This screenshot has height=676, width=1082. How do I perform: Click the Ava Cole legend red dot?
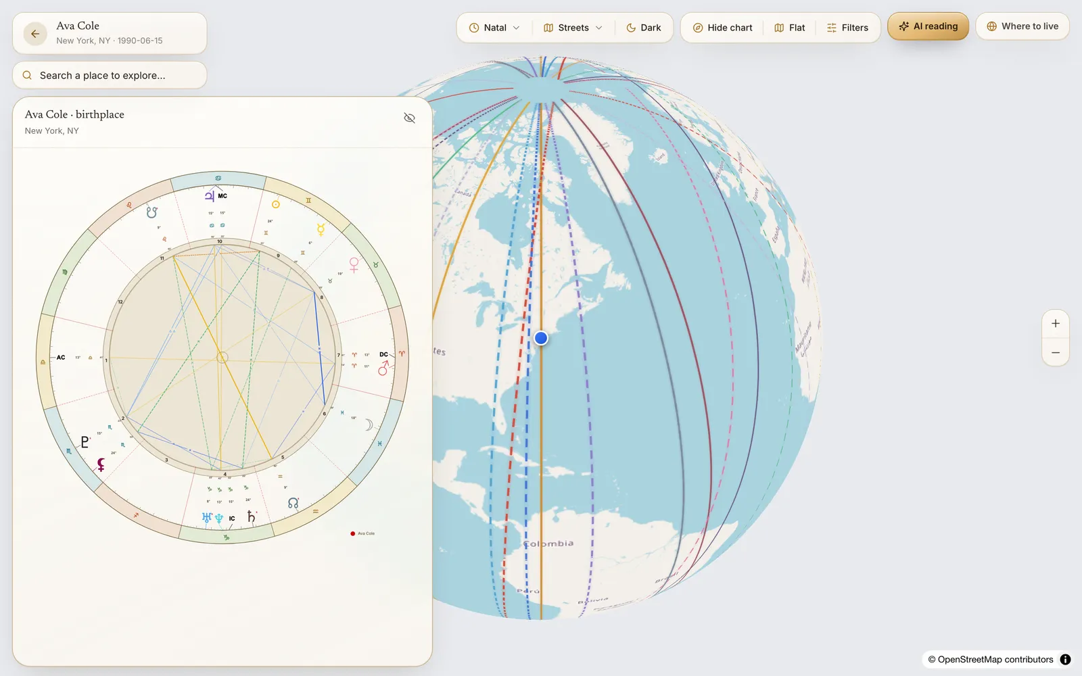(x=352, y=533)
